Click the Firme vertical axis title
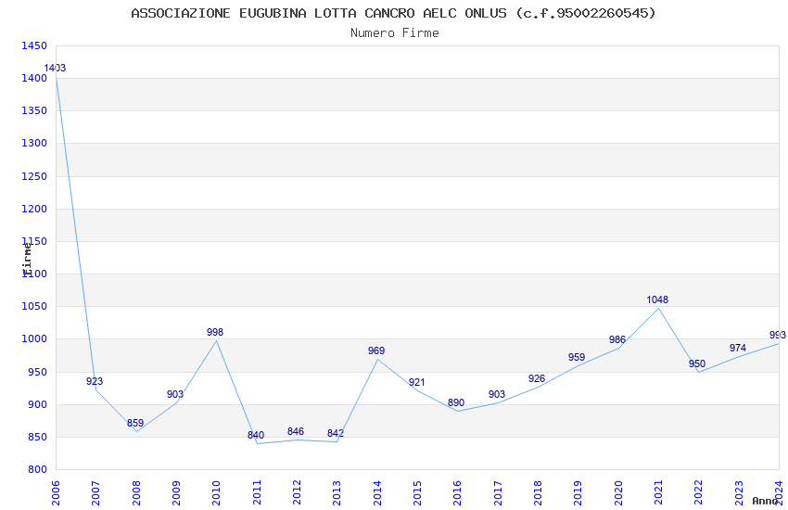 [x=27, y=259]
